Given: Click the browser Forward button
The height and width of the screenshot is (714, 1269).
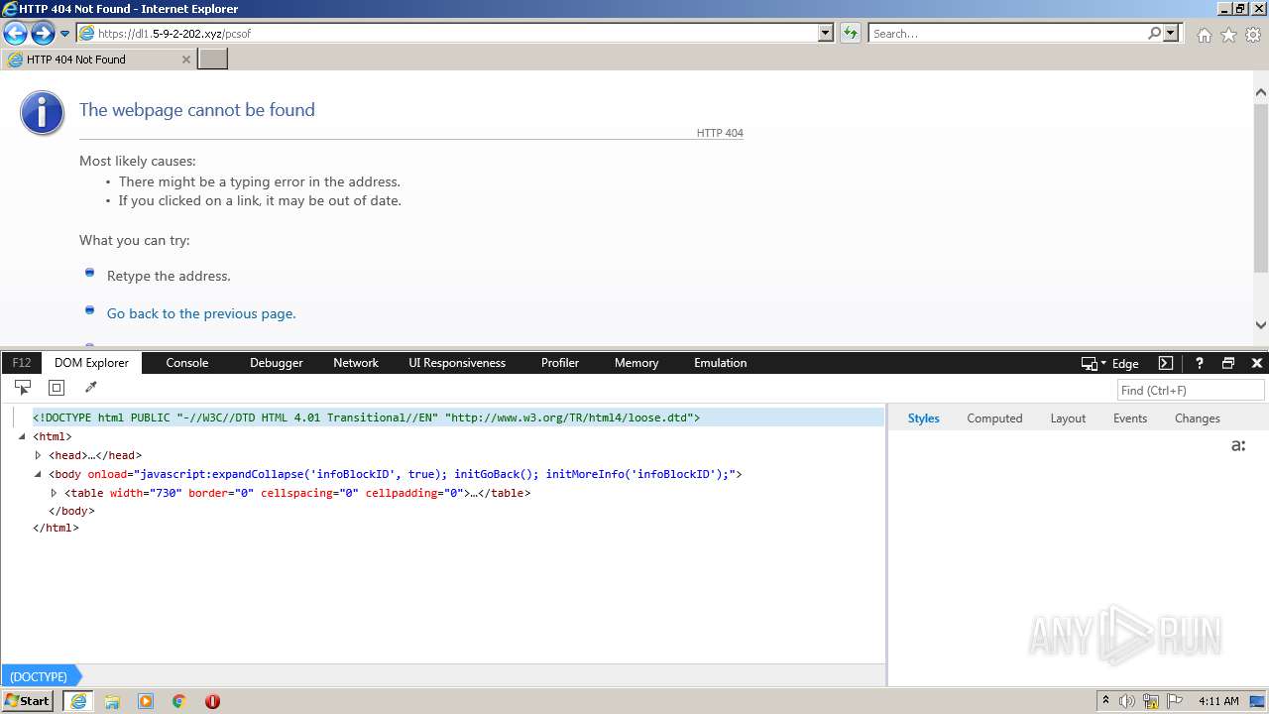Looking at the screenshot, I should pyautogui.click(x=43, y=34).
